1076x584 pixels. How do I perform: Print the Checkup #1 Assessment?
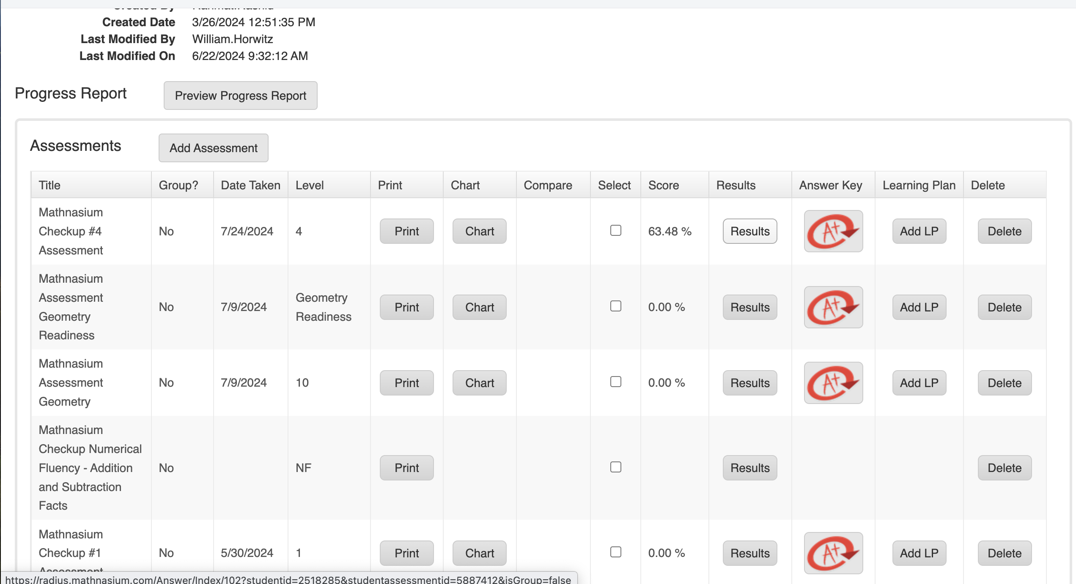[406, 553]
